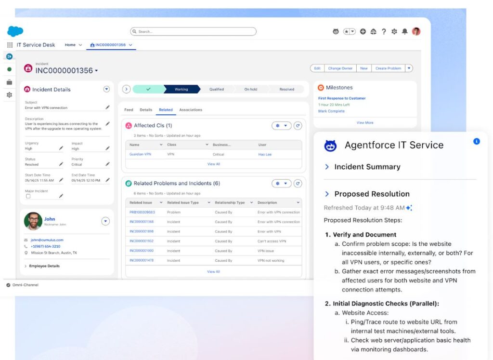
Task: Click the Change Owner button
Action: (x=340, y=68)
